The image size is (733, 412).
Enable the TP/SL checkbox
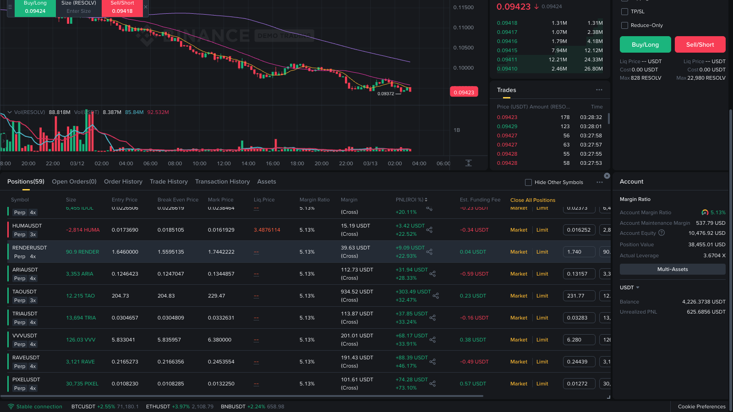[x=624, y=11]
